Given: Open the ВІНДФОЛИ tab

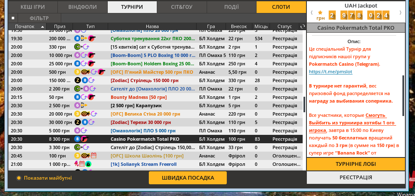Looking at the screenshot, I should coord(82,7).
